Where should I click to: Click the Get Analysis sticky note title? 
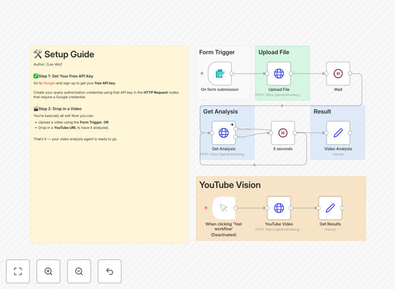tap(220, 111)
